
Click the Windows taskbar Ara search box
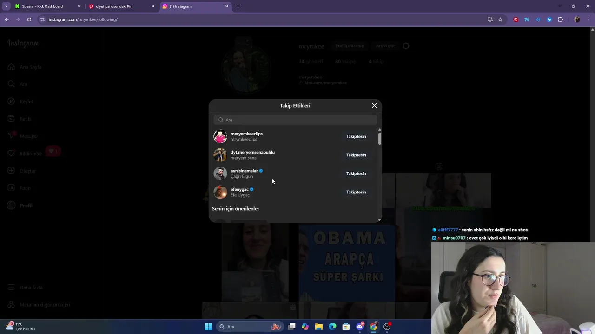[x=250, y=327]
